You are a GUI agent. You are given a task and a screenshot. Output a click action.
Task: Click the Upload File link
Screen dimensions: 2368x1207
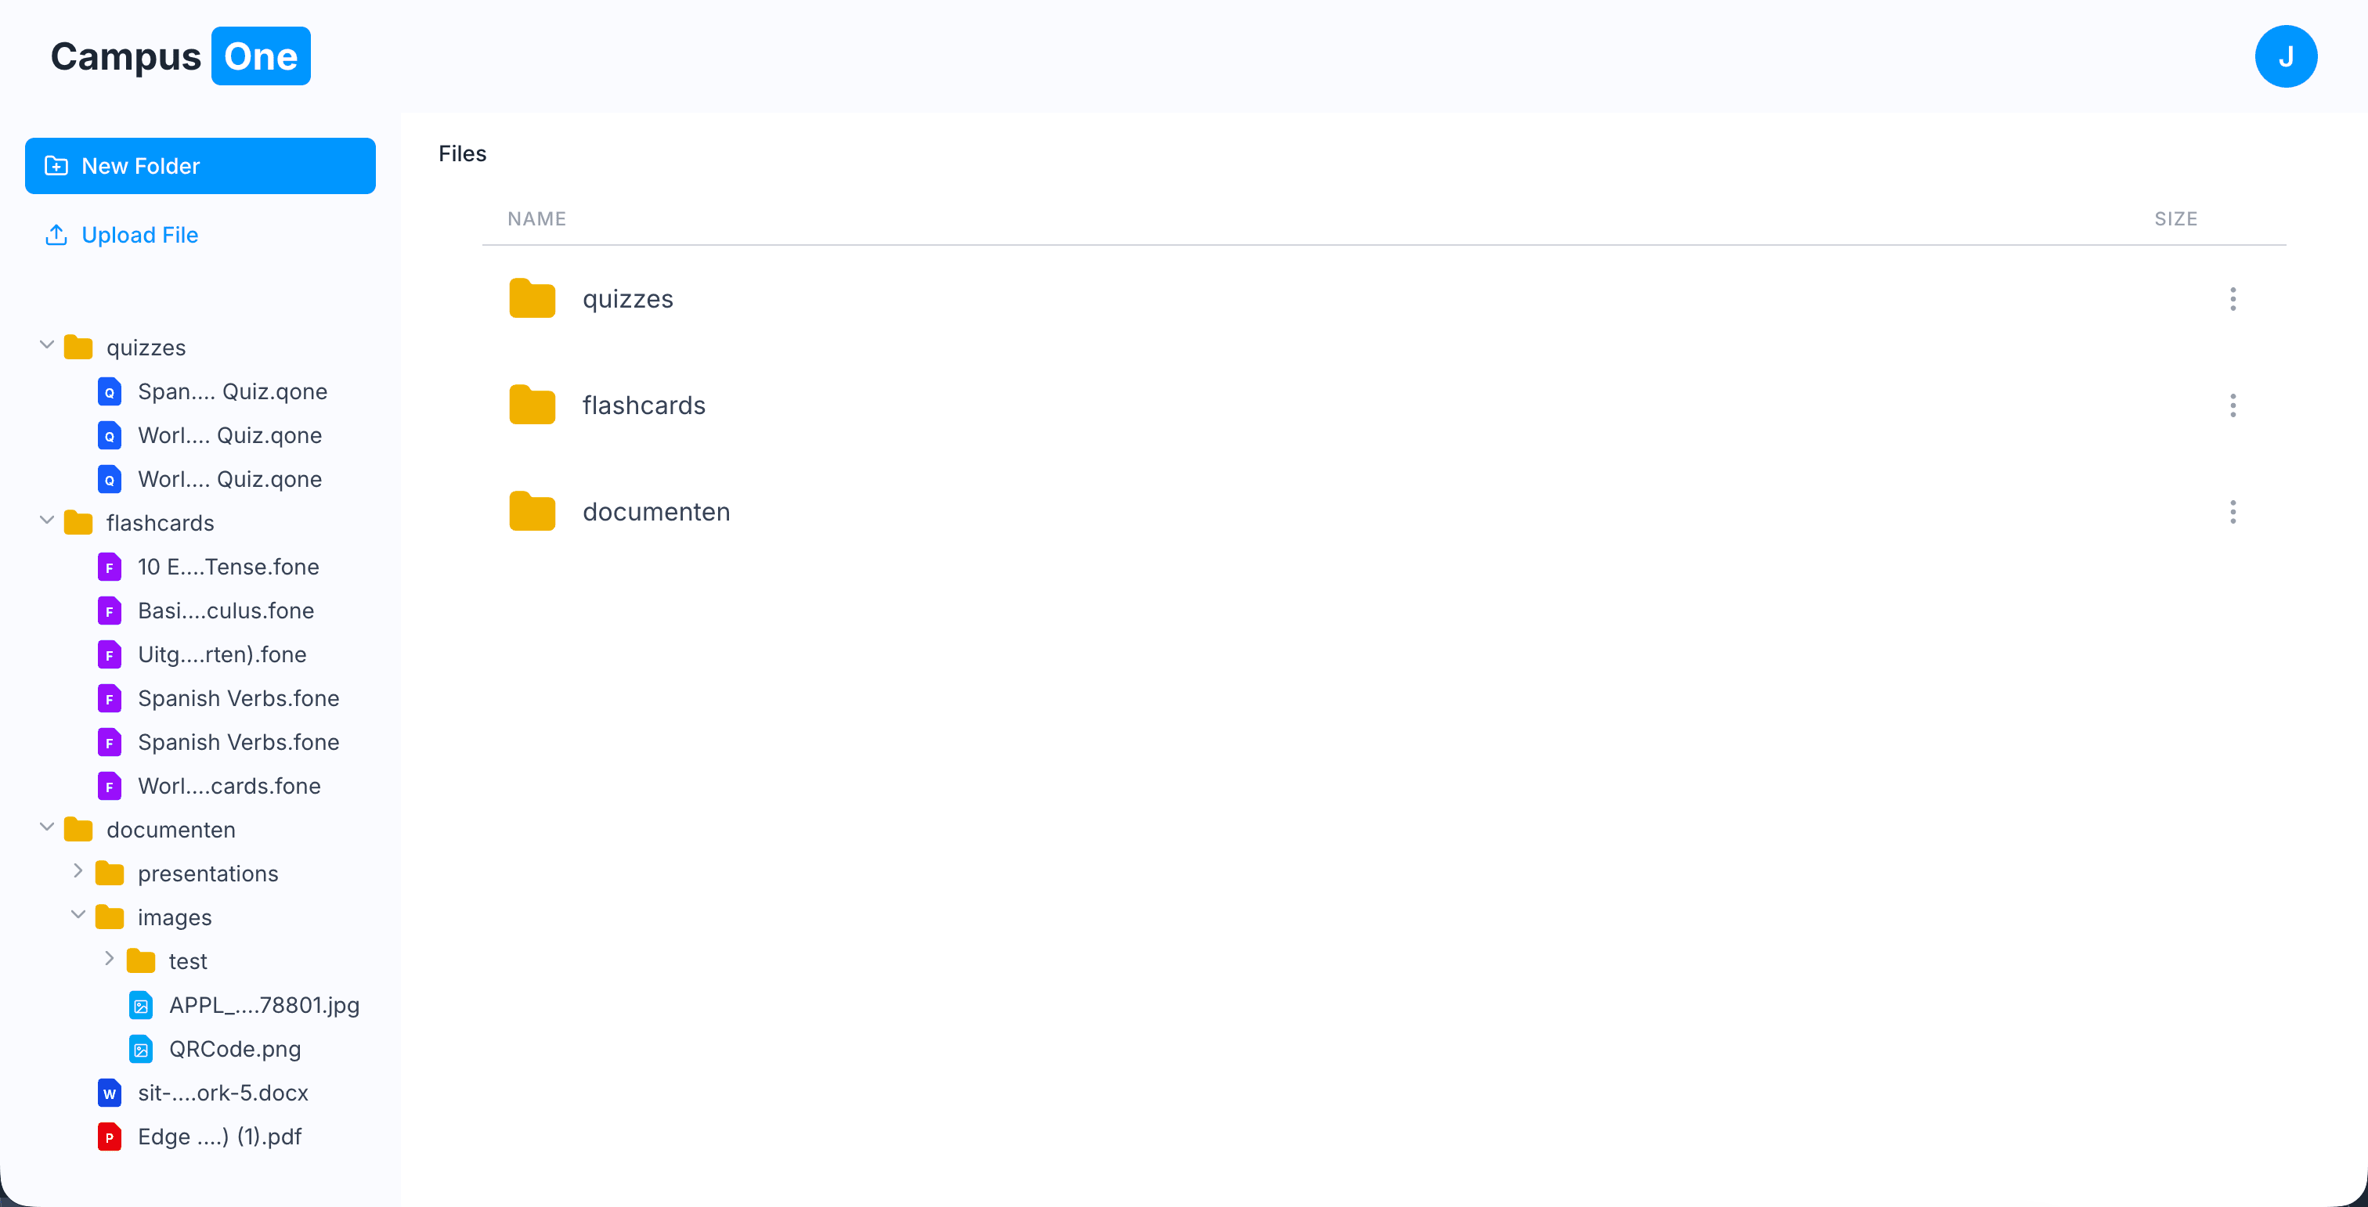pyautogui.click(x=139, y=235)
